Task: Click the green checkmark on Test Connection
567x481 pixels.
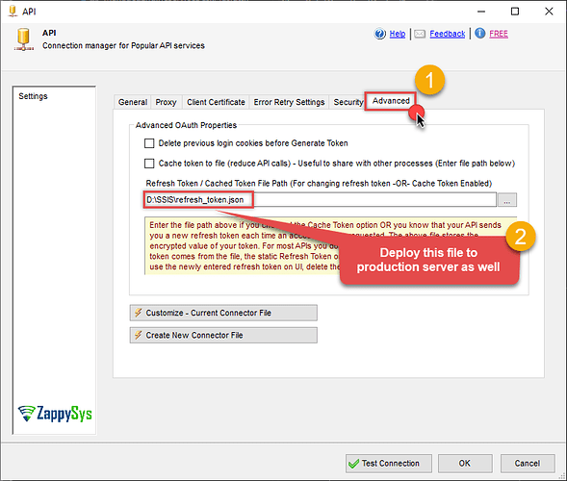Action: [x=353, y=464]
